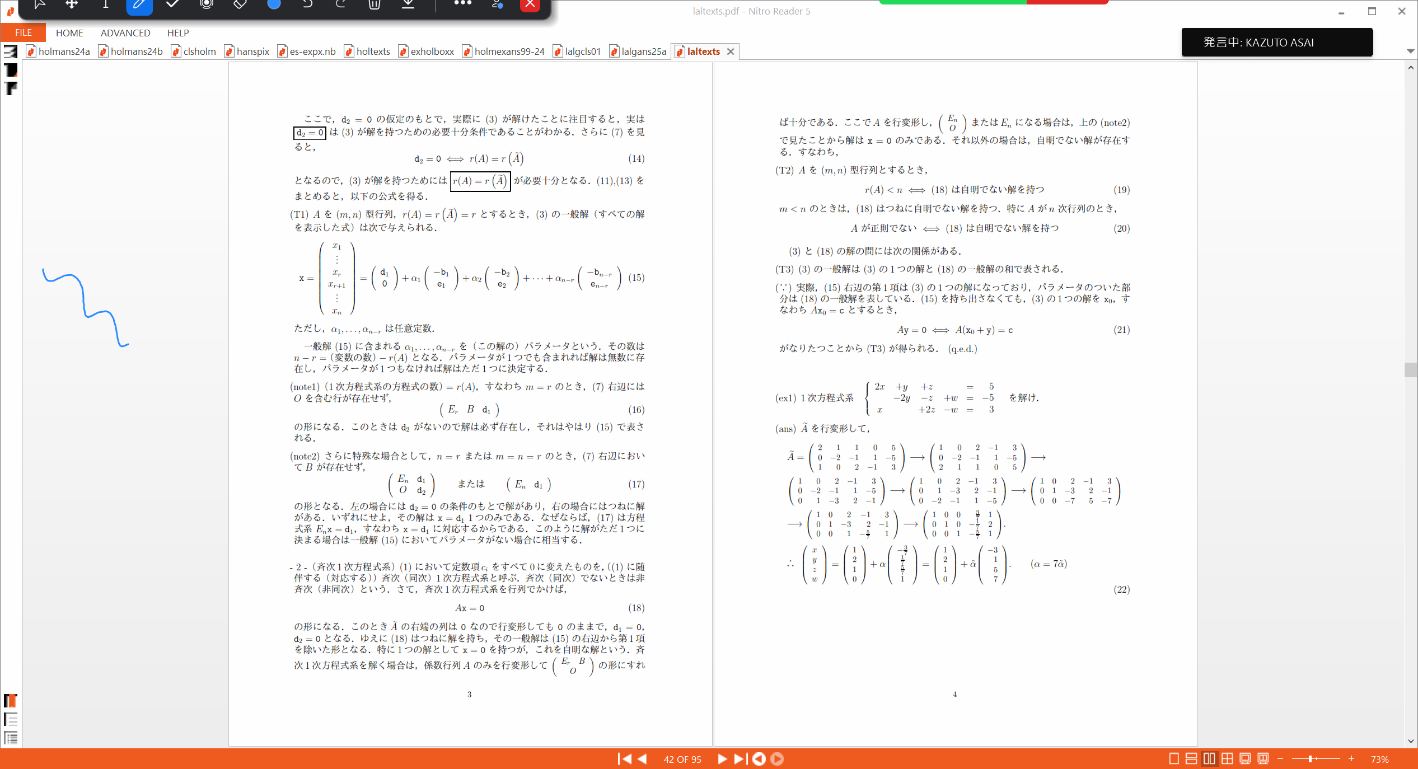
Task: Switch to the holtexts document tab
Action: [x=368, y=51]
